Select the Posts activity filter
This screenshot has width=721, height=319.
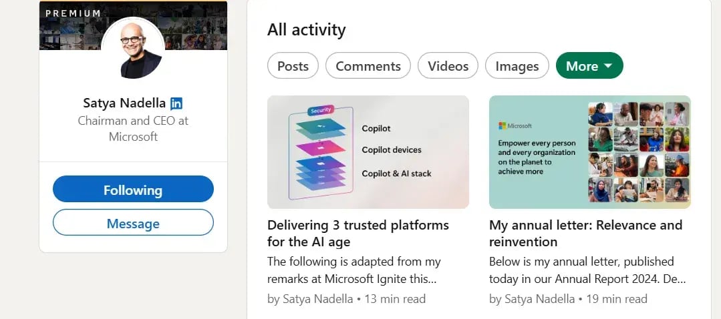(x=293, y=66)
